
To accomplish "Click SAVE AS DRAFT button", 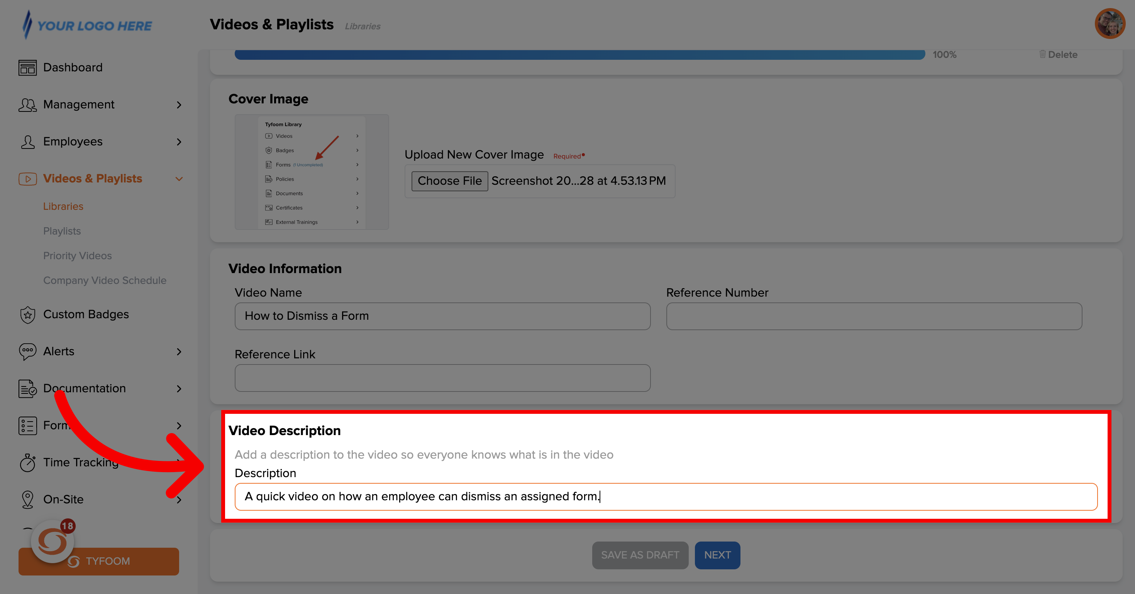I will (641, 555).
